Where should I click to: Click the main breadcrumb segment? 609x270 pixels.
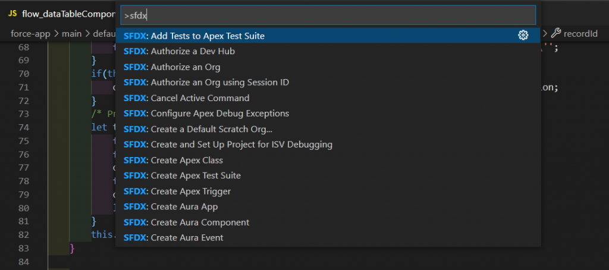(x=71, y=33)
